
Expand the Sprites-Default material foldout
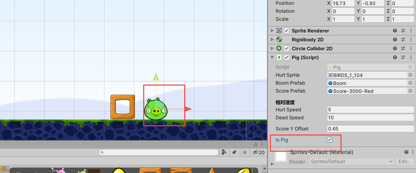point(272,164)
